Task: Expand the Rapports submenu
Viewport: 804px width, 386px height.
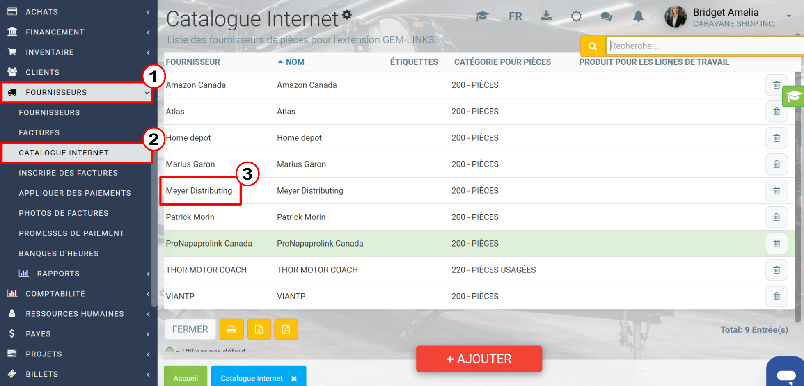Action: pyautogui.click(x=79, y=274)
